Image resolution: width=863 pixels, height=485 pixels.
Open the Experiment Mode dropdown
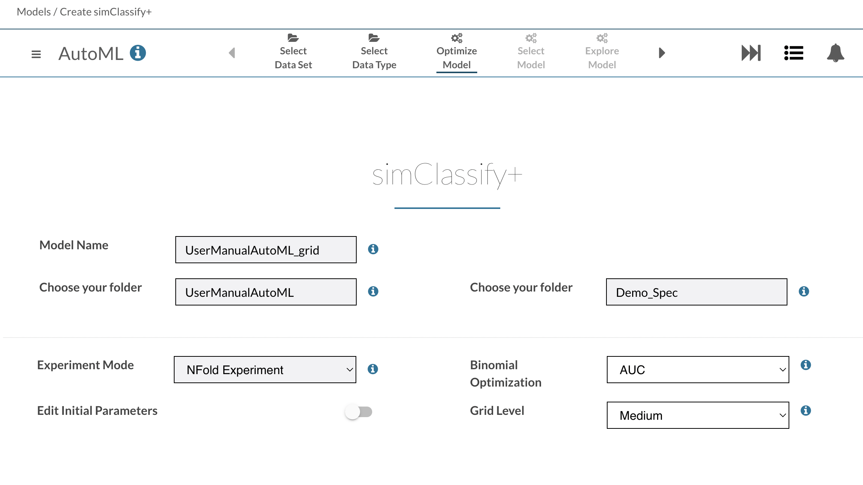click(x=265, y=370)
